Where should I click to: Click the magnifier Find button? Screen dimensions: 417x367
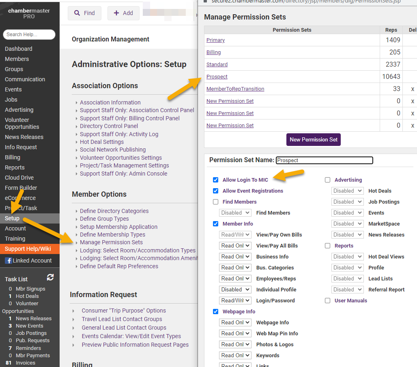(x=84, y=13)
